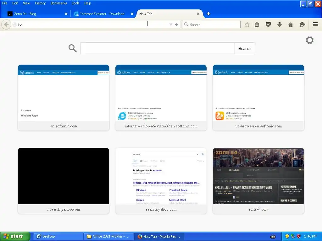Open search.yahoo.com tile
Viewport: 322px width, 241px height.
[161, 181]
